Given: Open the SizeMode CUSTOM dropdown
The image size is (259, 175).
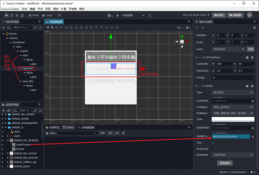Looking at the screenshot, I should click(x=233, y=155).
